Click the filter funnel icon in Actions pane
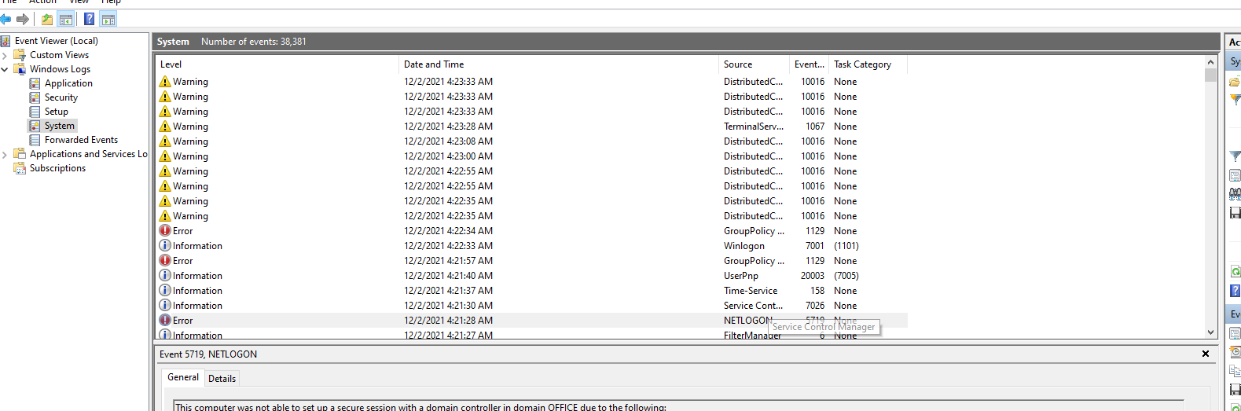 pos(1235,156)
